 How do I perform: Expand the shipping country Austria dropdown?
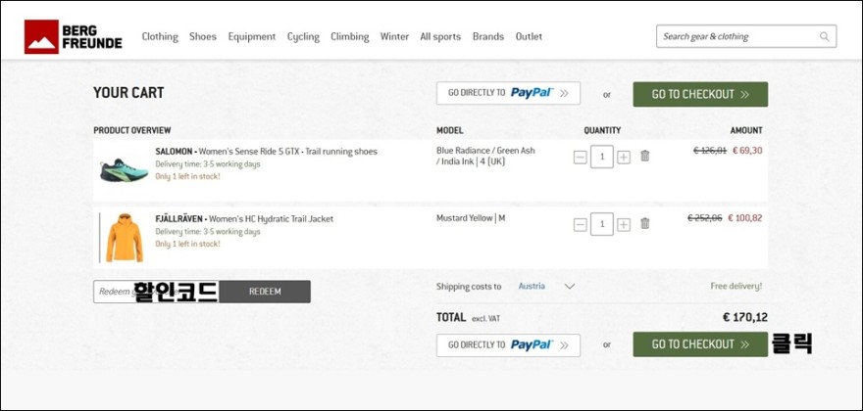tap(546, 287)
